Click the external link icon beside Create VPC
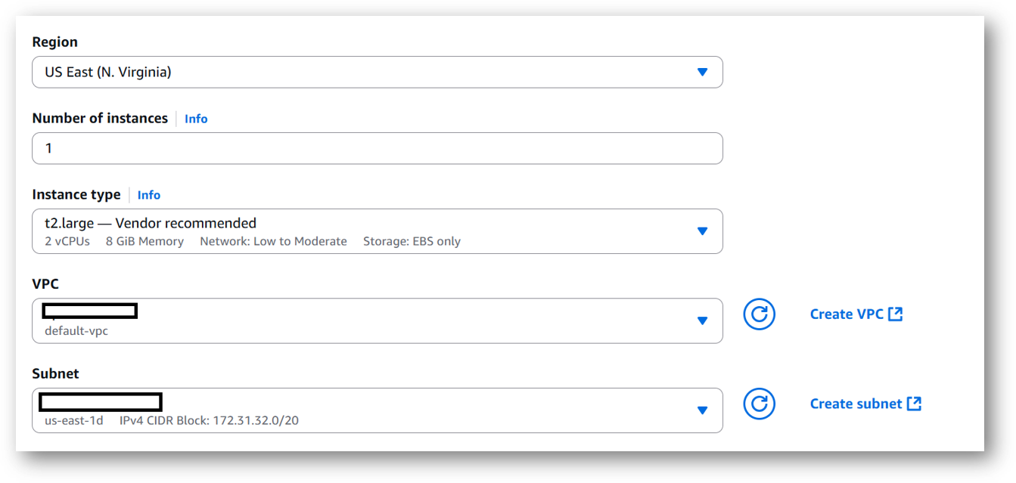The height and width of the screenshot is (483, 1016). [896, 313]
